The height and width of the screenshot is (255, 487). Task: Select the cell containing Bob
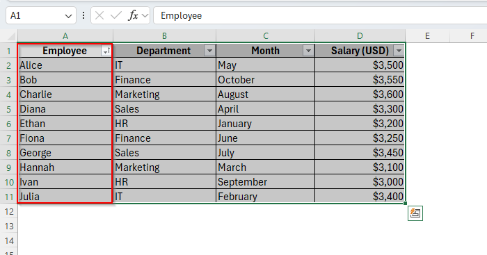(x=65, y=80)
